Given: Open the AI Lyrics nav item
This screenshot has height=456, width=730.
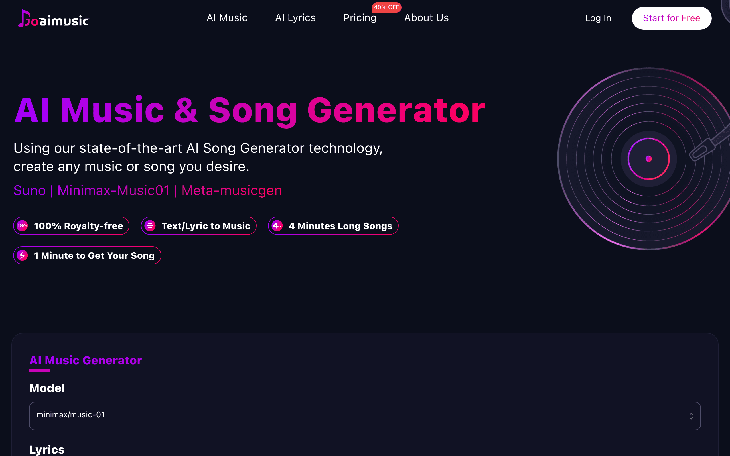Looking at the screenshot, I should click(x=295, y=18).
